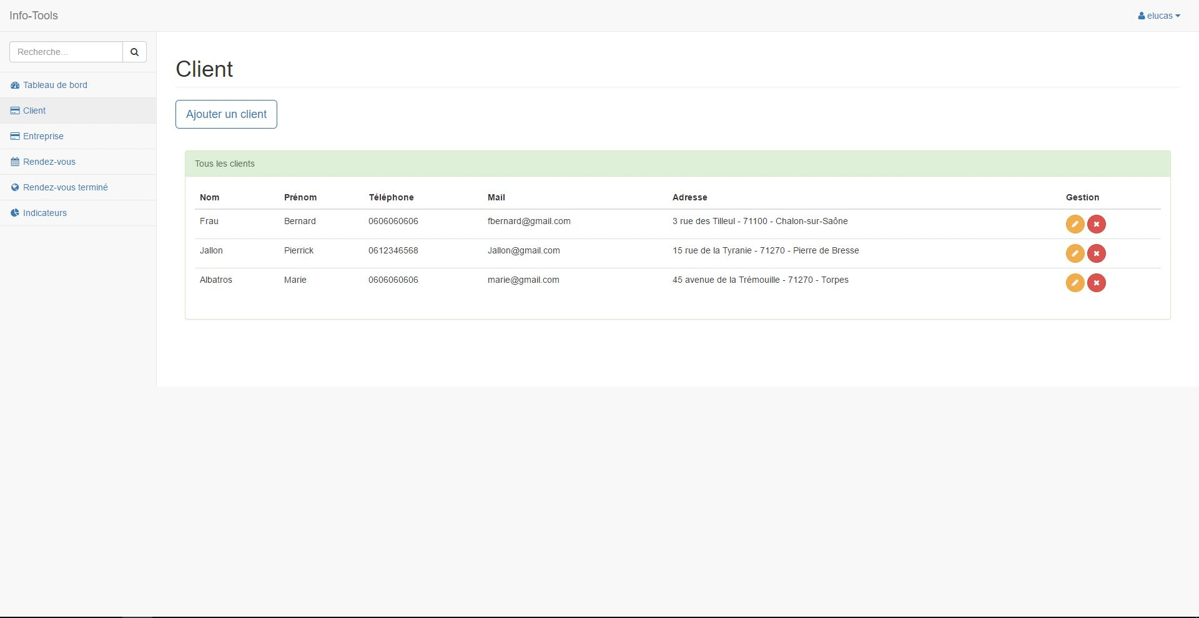Click the Indicateurs pie chart icon

tap(15, 213)
